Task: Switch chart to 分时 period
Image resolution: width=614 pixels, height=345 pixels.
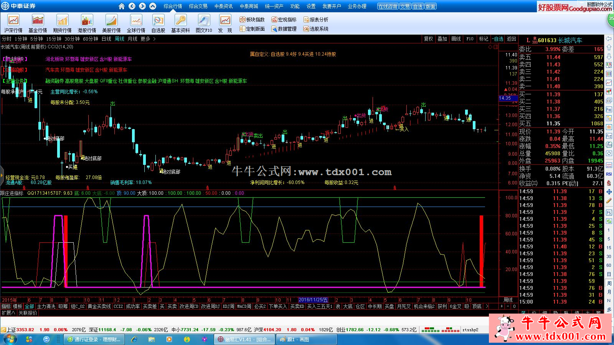Action: point(7,39)
